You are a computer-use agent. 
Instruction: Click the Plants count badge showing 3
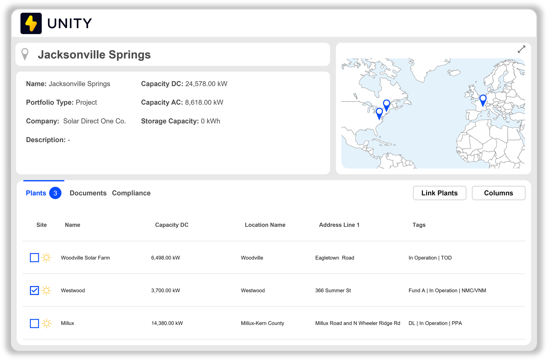55,193
